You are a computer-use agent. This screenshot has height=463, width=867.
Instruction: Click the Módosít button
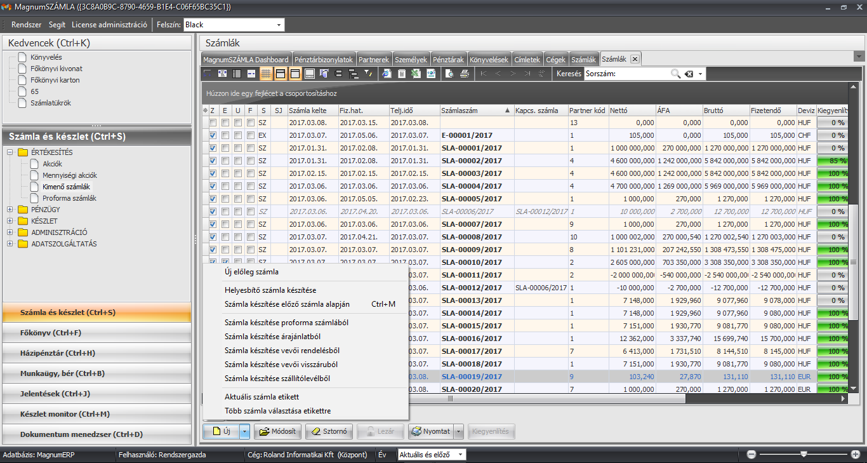coord(277,432)
